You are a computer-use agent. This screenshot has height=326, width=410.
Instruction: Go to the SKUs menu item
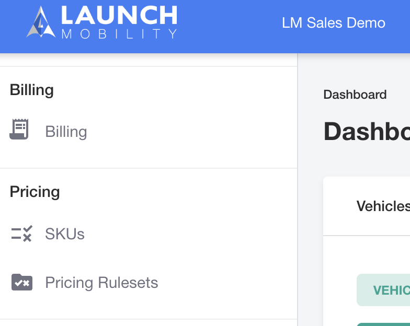click(65, 234)
